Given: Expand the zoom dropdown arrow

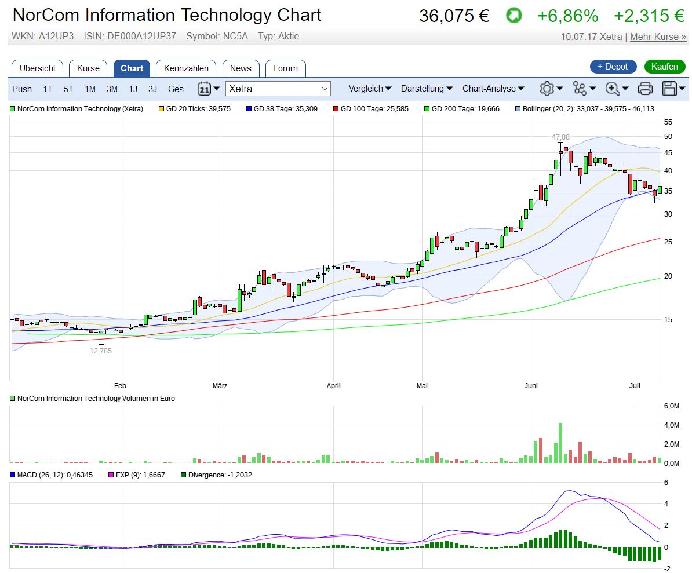Looking at the screenshot, I should pos(625,89).
